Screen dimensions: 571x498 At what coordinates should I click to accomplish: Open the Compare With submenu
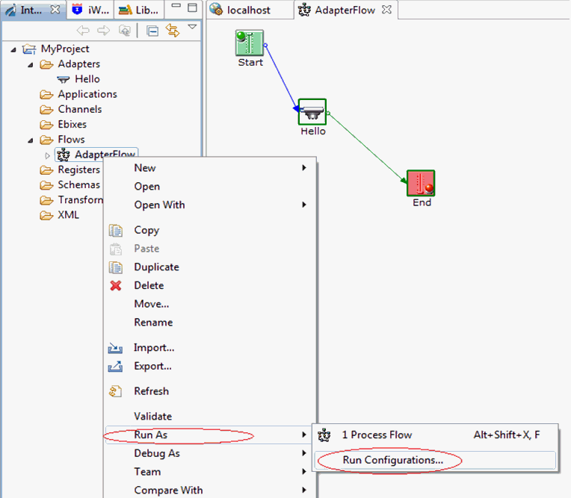(210, 490)
